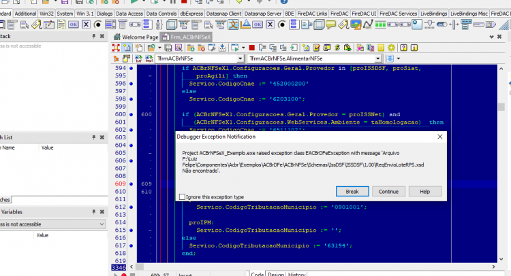The image size is (511, 276).
Task: Open the Data Controls palette tab
Action: [161, 14]
